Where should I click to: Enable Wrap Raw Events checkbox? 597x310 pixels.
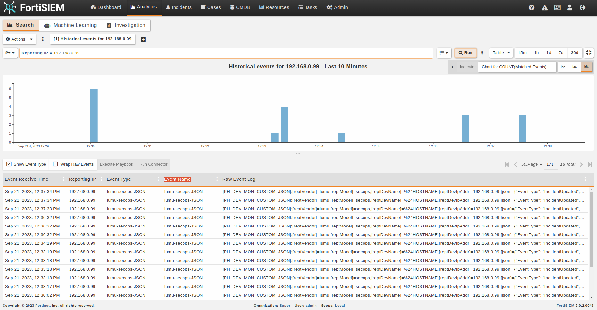click(x=55, y=164)
